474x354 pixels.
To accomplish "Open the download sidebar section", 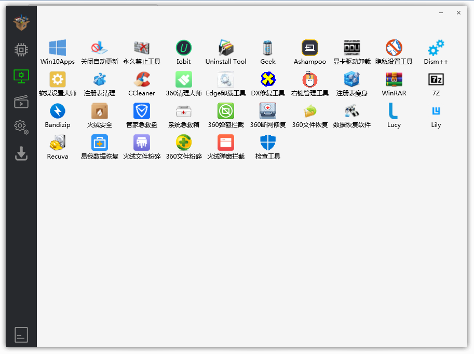I will 21,153.
